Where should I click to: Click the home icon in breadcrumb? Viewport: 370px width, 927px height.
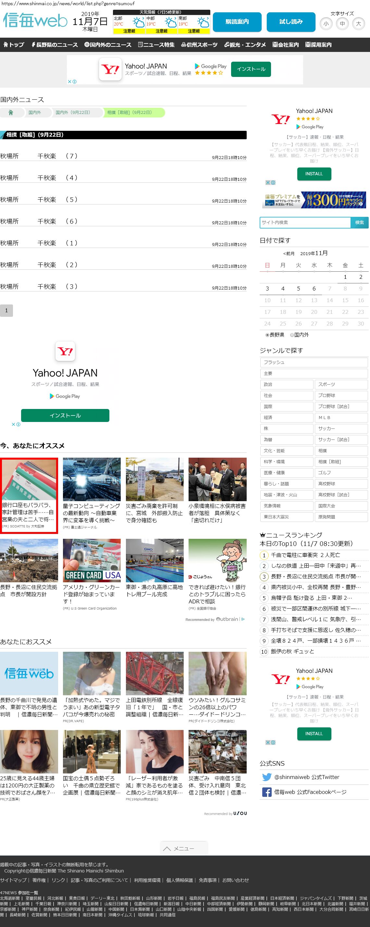click(11, 113)
